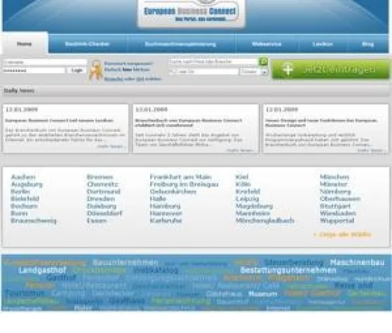Select city Berlin
The image size is (392, 333).
click(x=20, y=192)
